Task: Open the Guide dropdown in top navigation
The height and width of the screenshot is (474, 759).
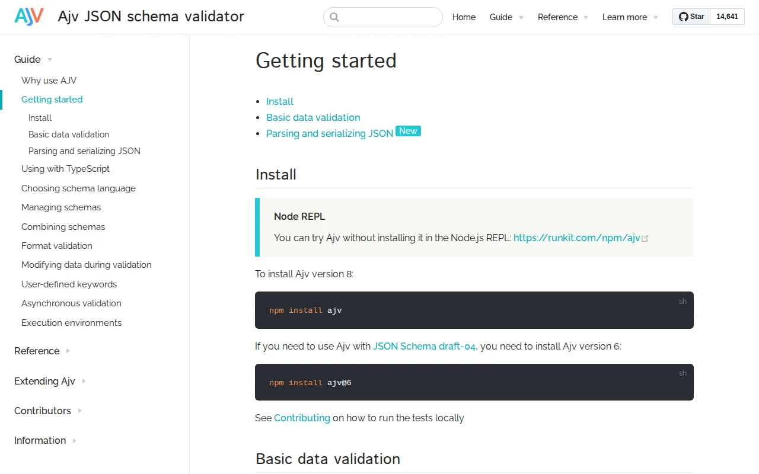Action: 506,17
